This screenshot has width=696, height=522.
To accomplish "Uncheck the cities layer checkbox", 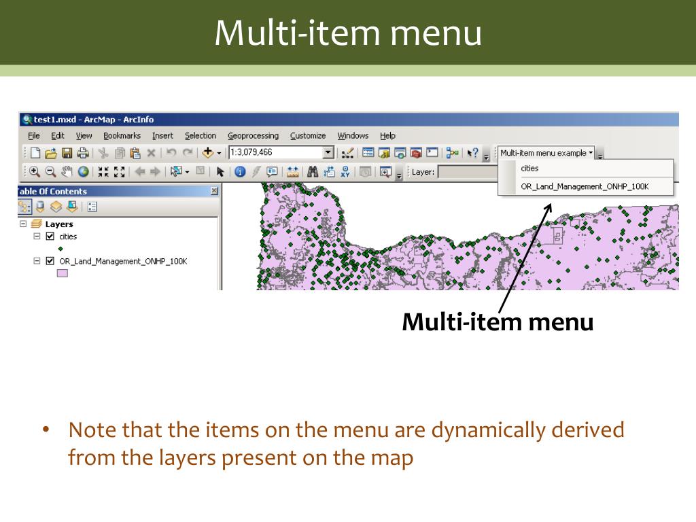I will tap(50, 237).
